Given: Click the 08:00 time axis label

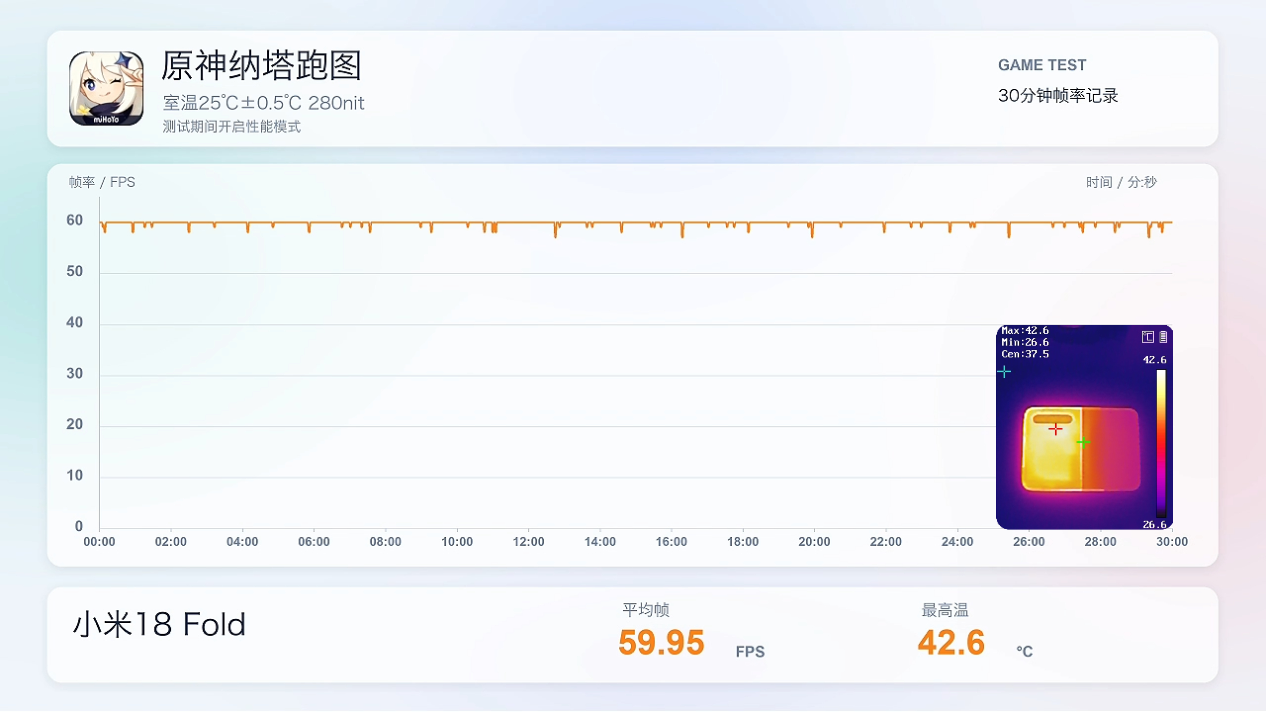Looking at the screenshot, I should pos(385,542).
